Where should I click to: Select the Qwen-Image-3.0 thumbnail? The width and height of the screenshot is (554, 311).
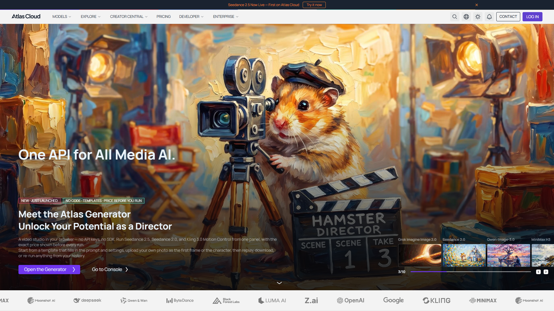click(509, 255)
